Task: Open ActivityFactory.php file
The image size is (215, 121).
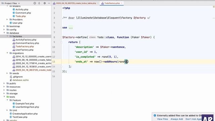Action: tap(26, 40)
